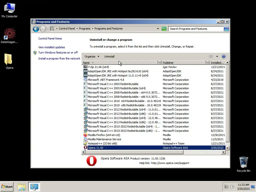
Task: Click the shield icon beside Windows features
Action: 35,52
